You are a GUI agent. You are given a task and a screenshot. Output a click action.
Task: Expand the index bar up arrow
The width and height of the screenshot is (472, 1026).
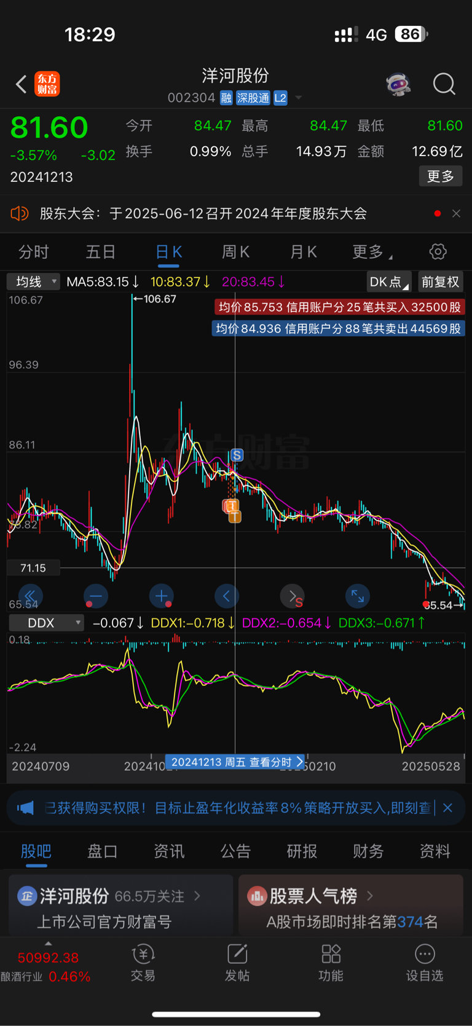pyautogui.click(x=49, y=944)
